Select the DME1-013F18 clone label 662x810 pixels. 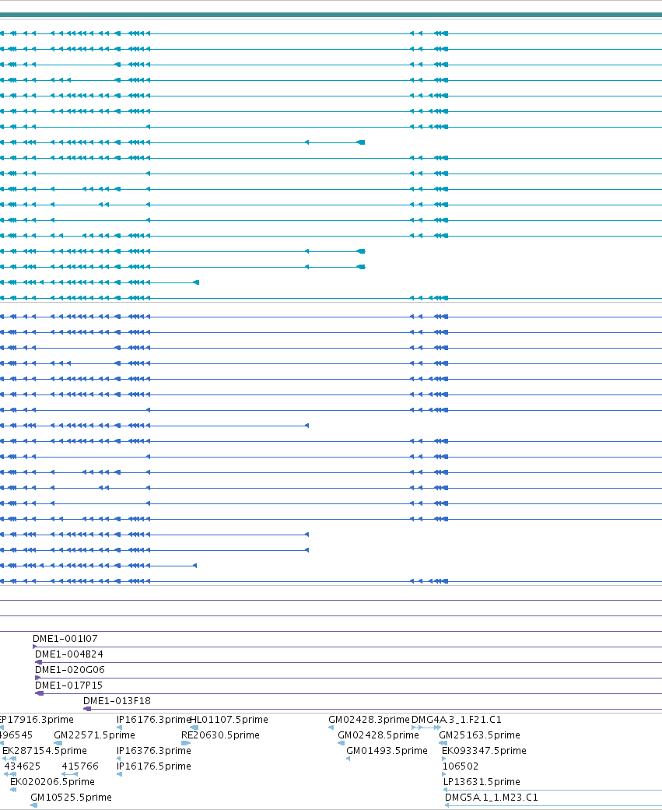(117, 700)
